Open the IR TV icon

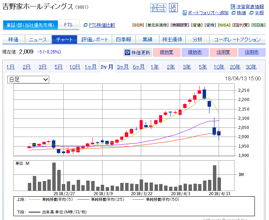pos(173,8)
